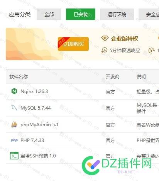Click the MySQL dolphin icon

(x=14, y=108)
